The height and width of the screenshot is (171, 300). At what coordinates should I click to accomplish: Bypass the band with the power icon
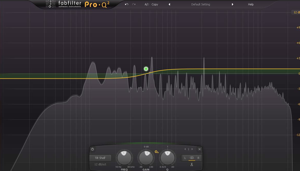(x=92, y=149)
